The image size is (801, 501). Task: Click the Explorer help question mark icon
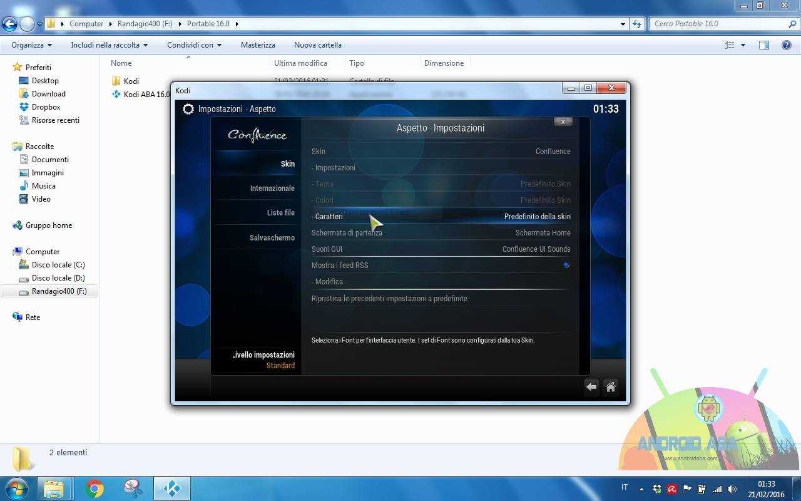pos(787,45)
